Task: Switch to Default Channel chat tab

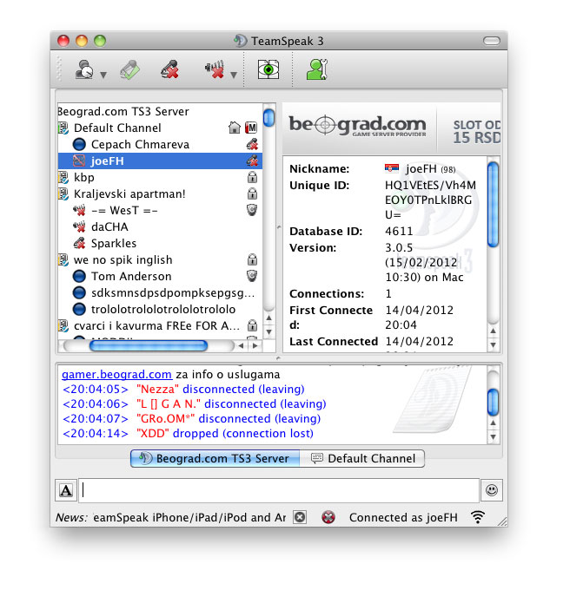Action: tap(362, 459)
